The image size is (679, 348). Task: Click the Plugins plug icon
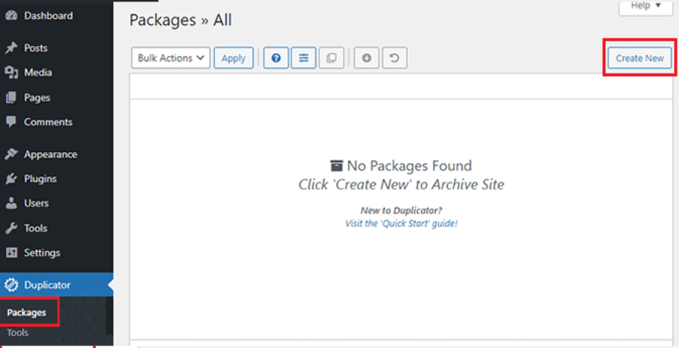tap(11, 179)
